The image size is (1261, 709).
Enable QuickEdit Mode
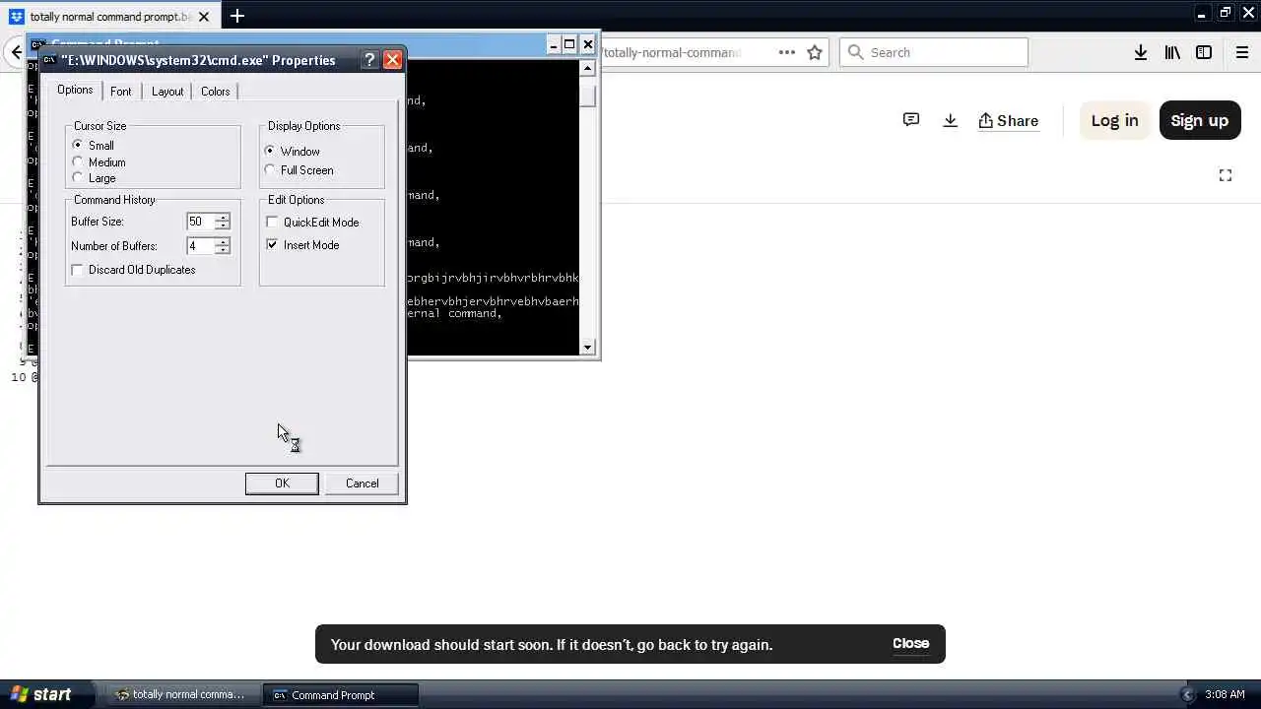(x=273, y=223)
